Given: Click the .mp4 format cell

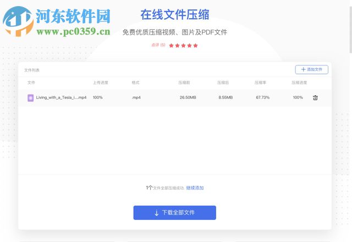Looking at the screenshot, I should [136, 97].
